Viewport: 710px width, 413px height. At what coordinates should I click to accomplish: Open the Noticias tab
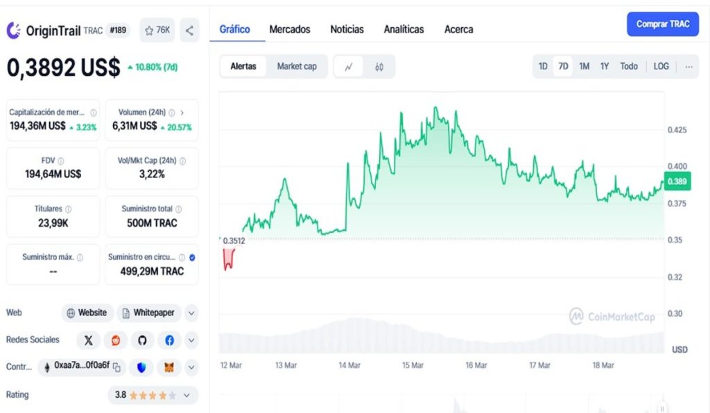347,29
